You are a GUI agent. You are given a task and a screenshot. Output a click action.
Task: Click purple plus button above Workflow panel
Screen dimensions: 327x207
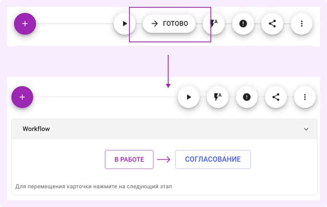click(22, 97)
